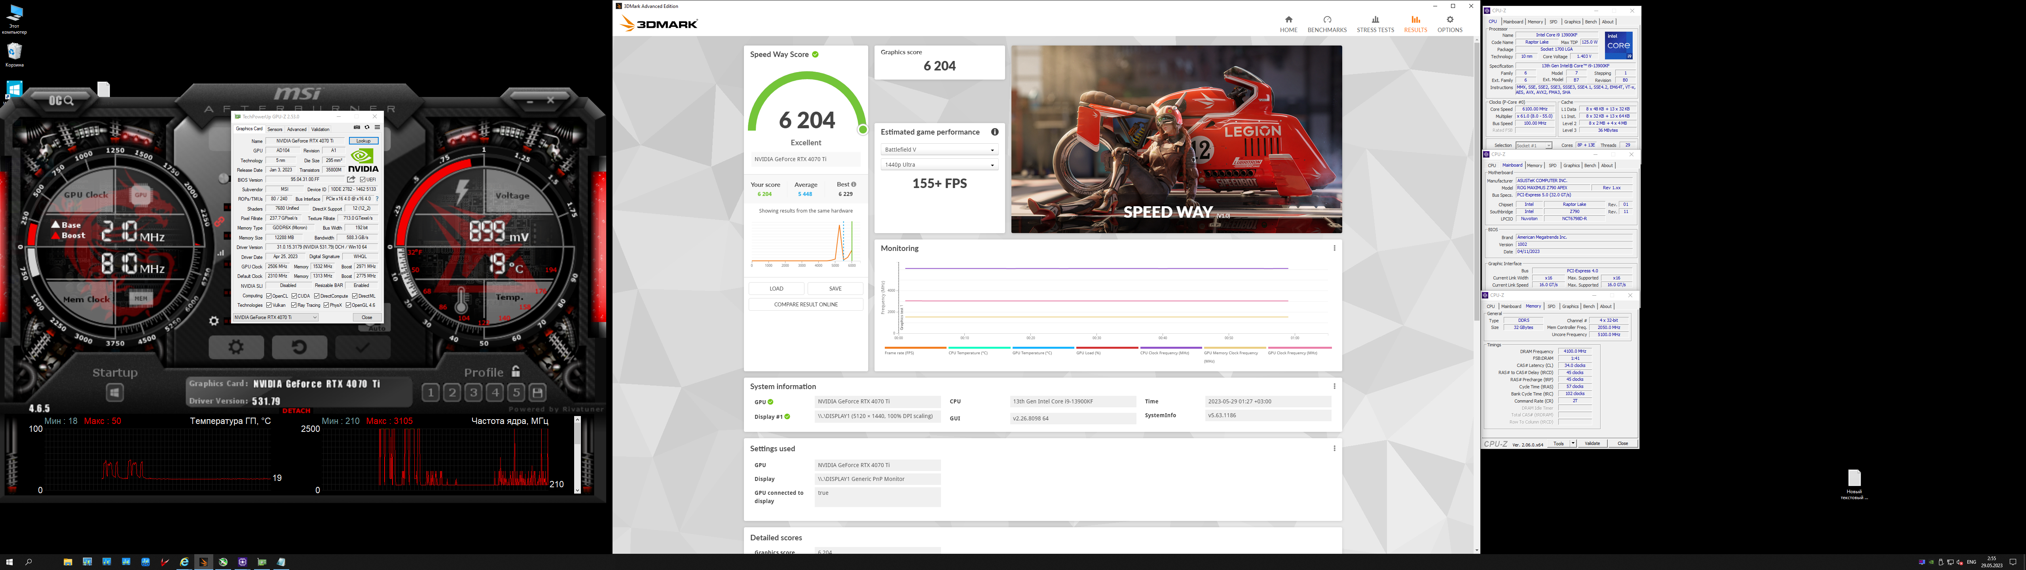Screen dimensions: 2026x570
Task: Click the Afterburner save profile floppy icon
Action: point(537,392)
